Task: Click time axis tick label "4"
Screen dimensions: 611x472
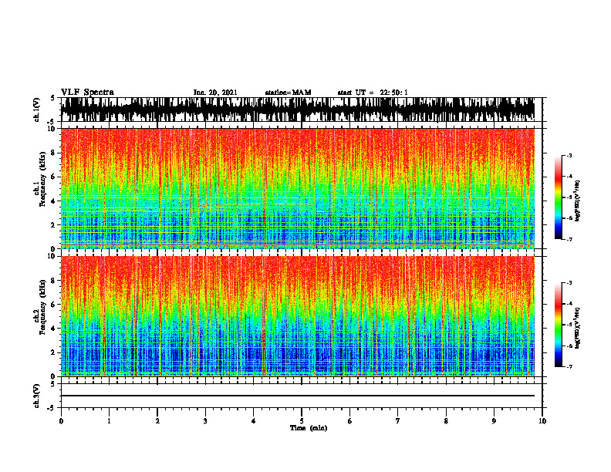Action: tap(253, 421)
